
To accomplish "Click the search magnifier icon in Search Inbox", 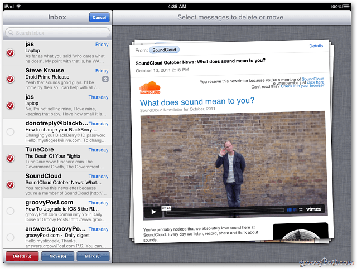I will [11, 33].
